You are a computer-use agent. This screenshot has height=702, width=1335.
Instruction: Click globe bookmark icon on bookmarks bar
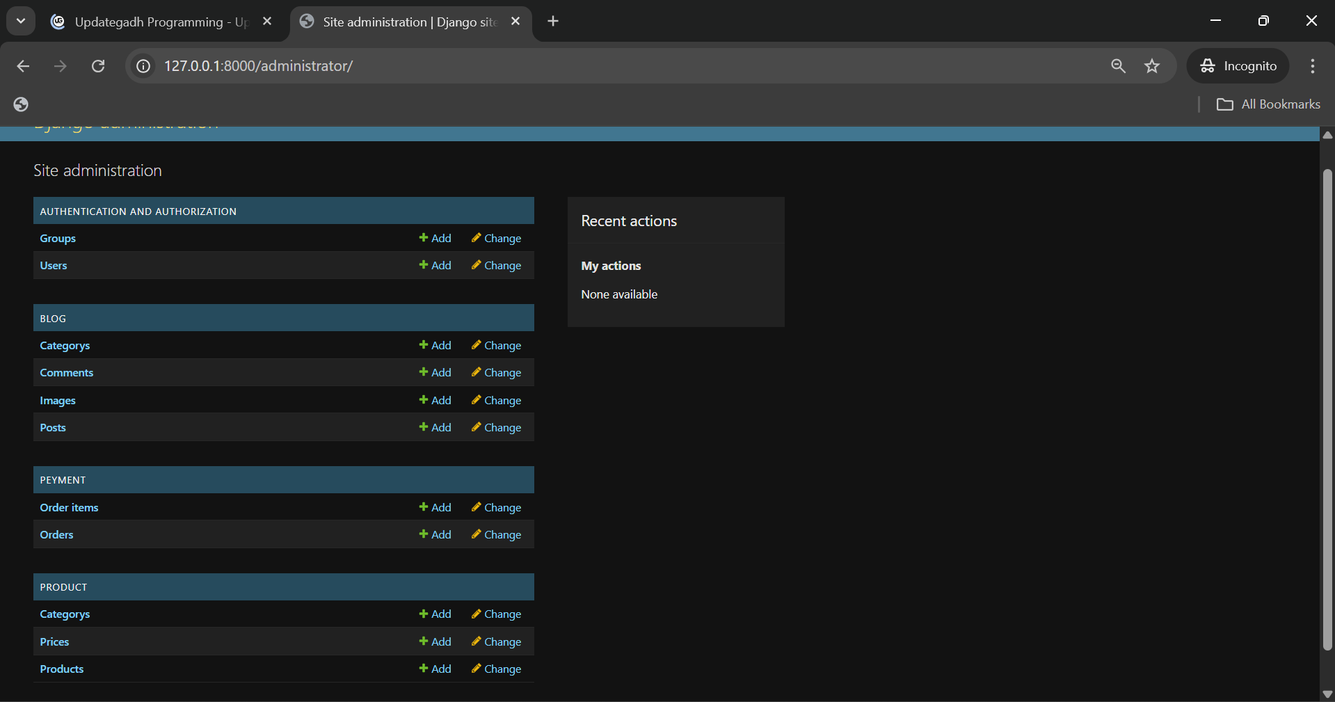(x=21, y=104)
